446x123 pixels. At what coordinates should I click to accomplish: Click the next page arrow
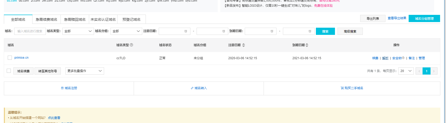pos(434,71)
